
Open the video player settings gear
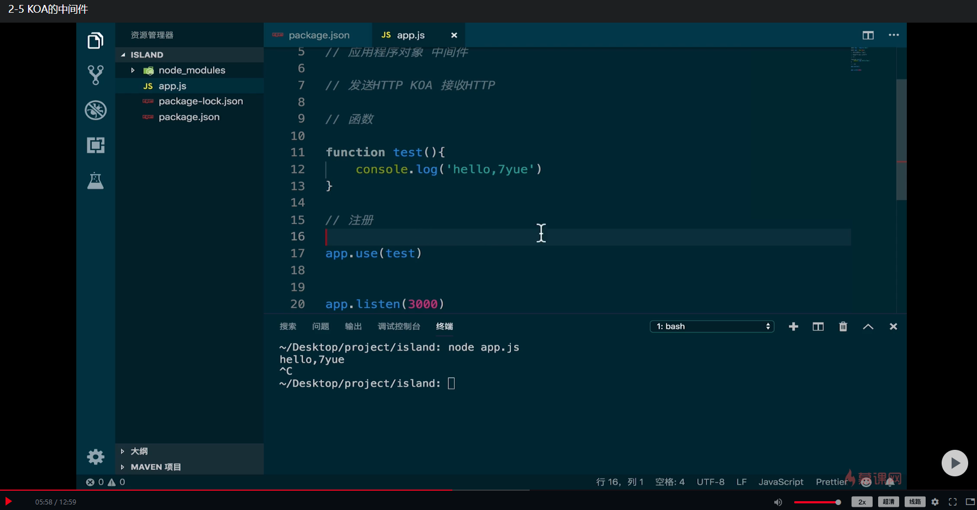[x=935, y=502]
